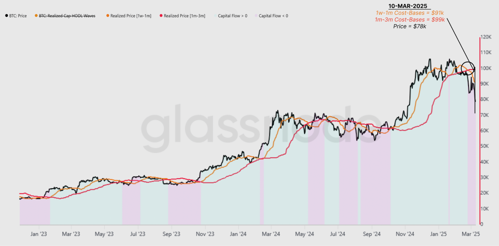Toggle the Realized Price [1m-3m] series label
Screen dimensions: 499x246
point(184,16)
